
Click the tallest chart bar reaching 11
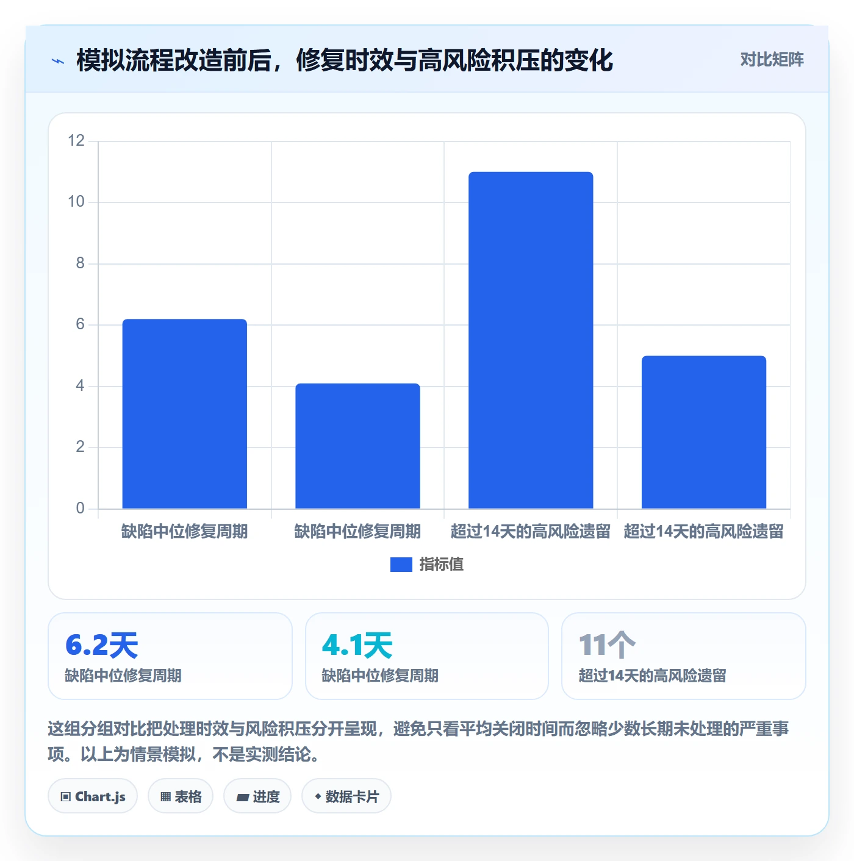[x=531, y=340]
